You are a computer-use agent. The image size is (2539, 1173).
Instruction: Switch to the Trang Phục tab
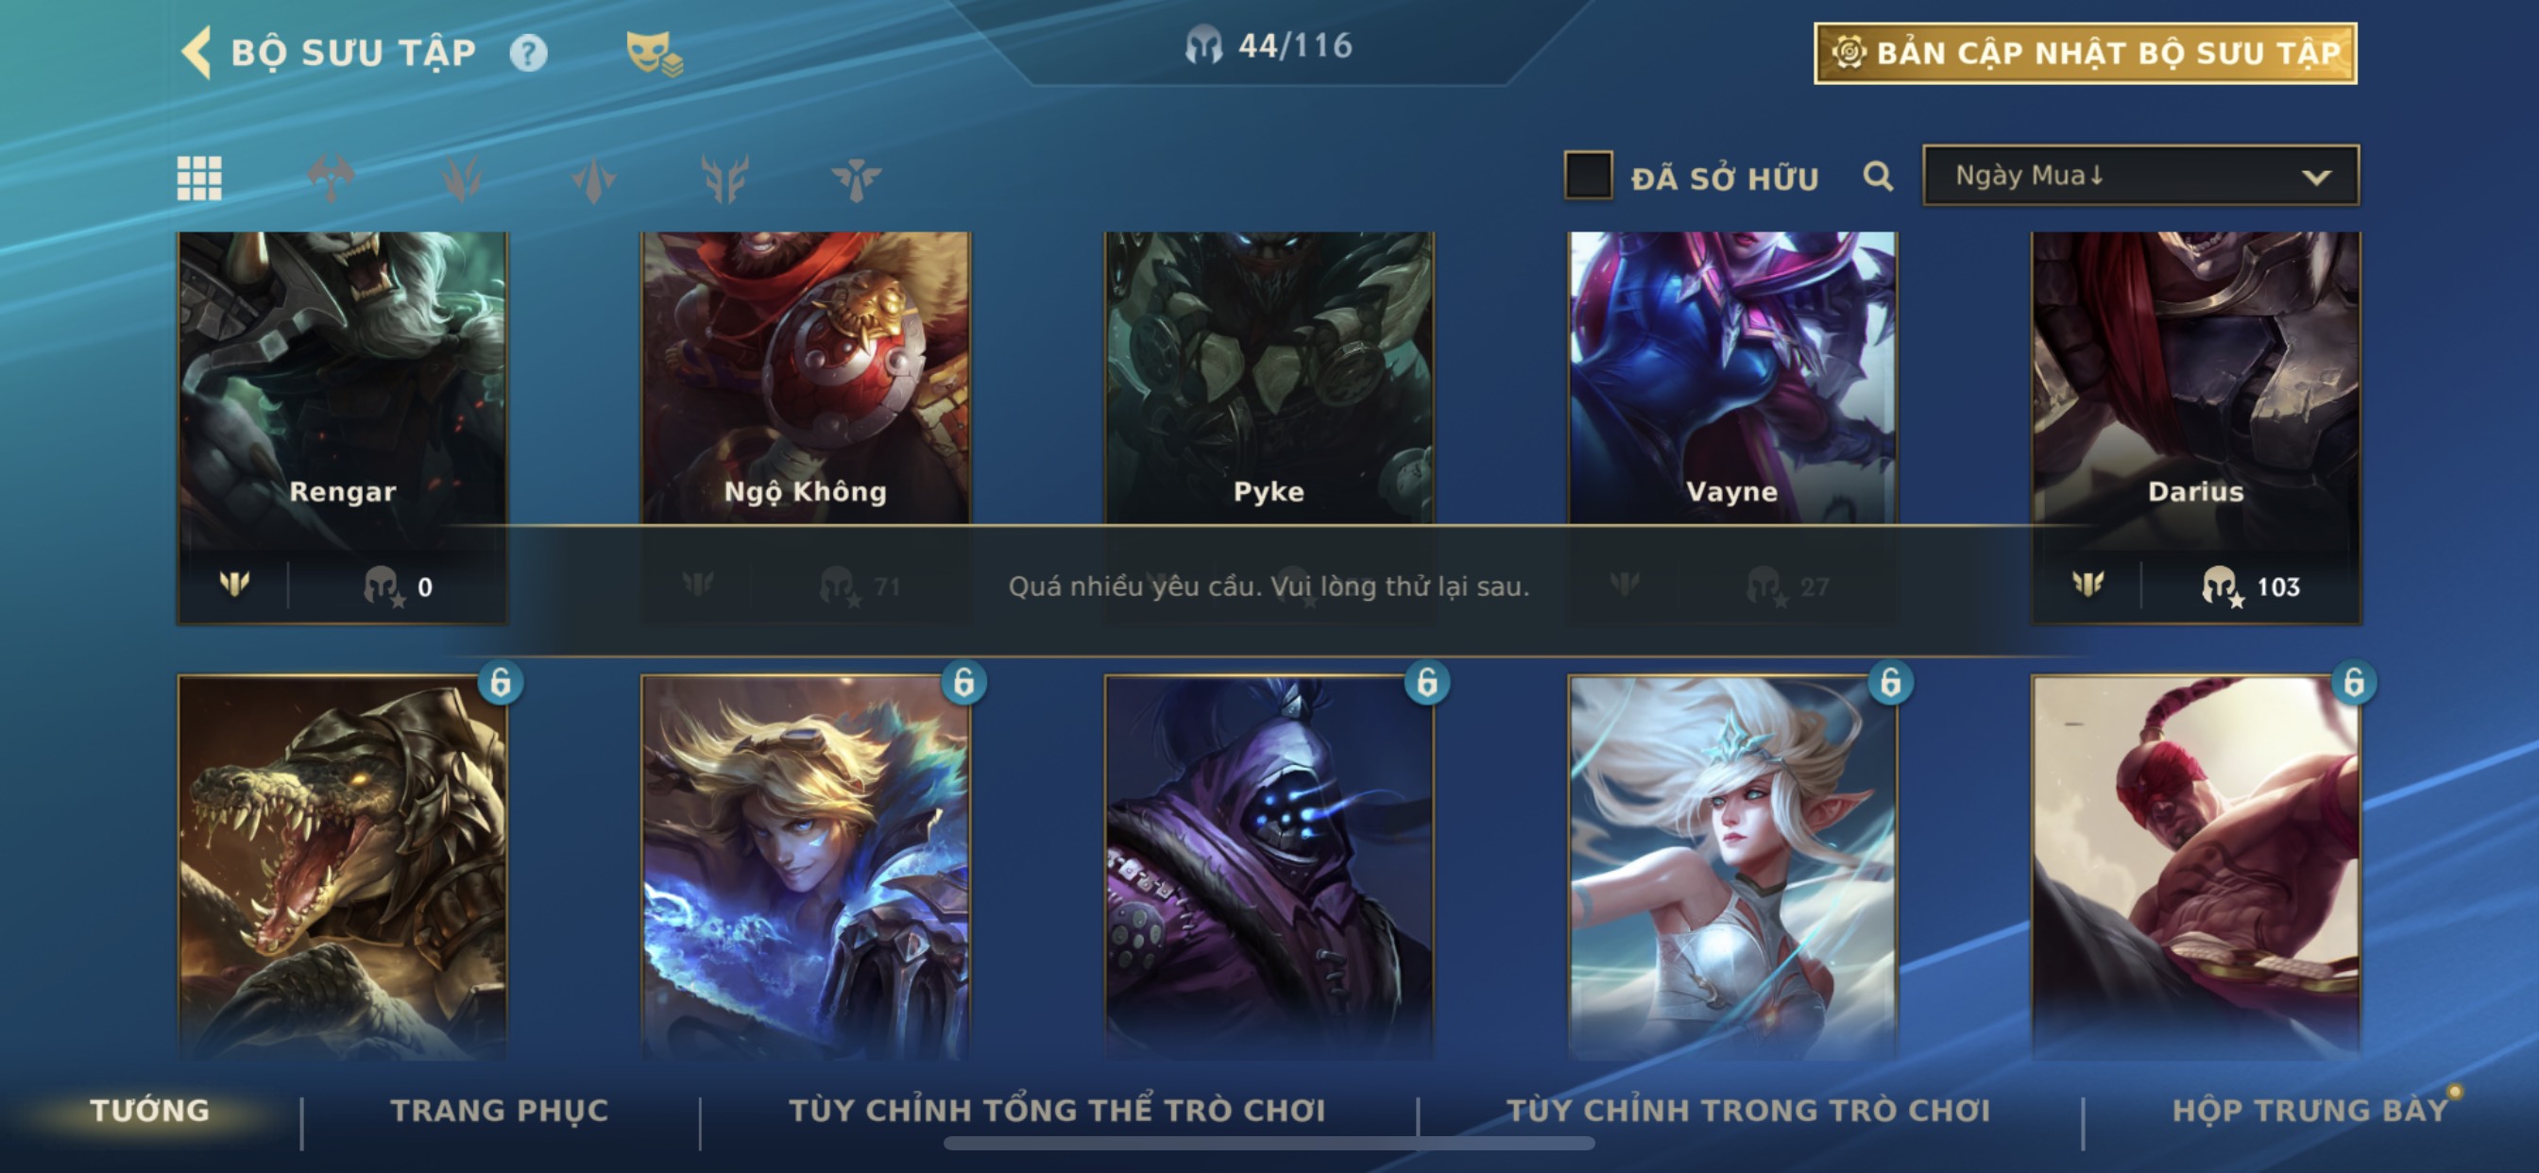tap(500, 1110)
